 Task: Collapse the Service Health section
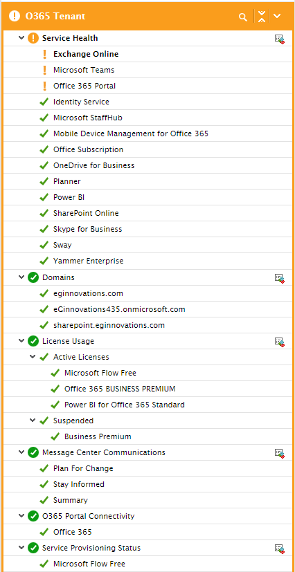(x=21, y=37)
